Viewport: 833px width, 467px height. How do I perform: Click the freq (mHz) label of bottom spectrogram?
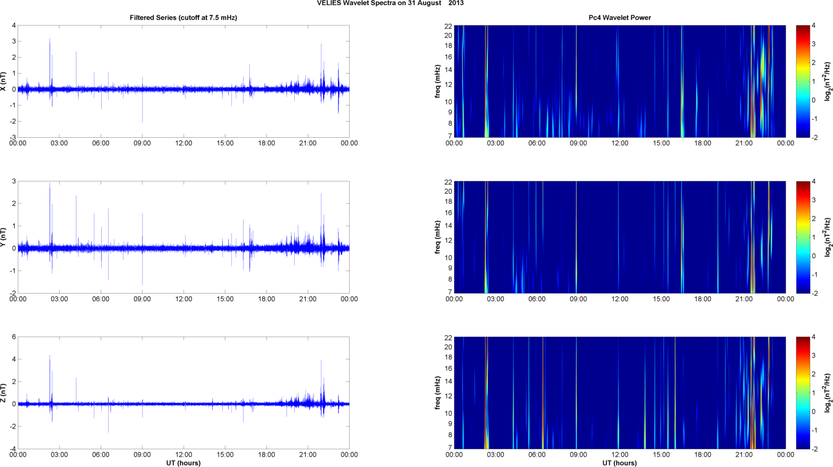coord(438,393)
